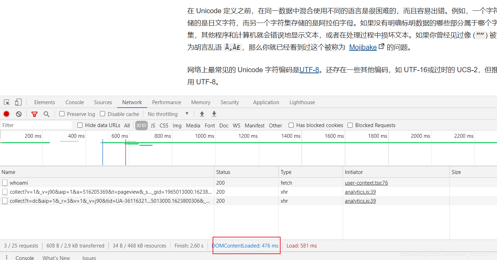
Task: Filter requests by CSS type
Action: coord(164,126)
